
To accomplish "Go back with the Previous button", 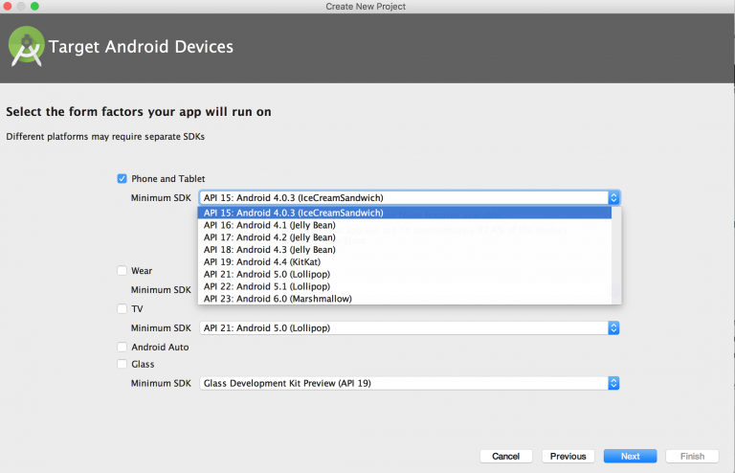I will pyautogui.click(x=568, y=456).
